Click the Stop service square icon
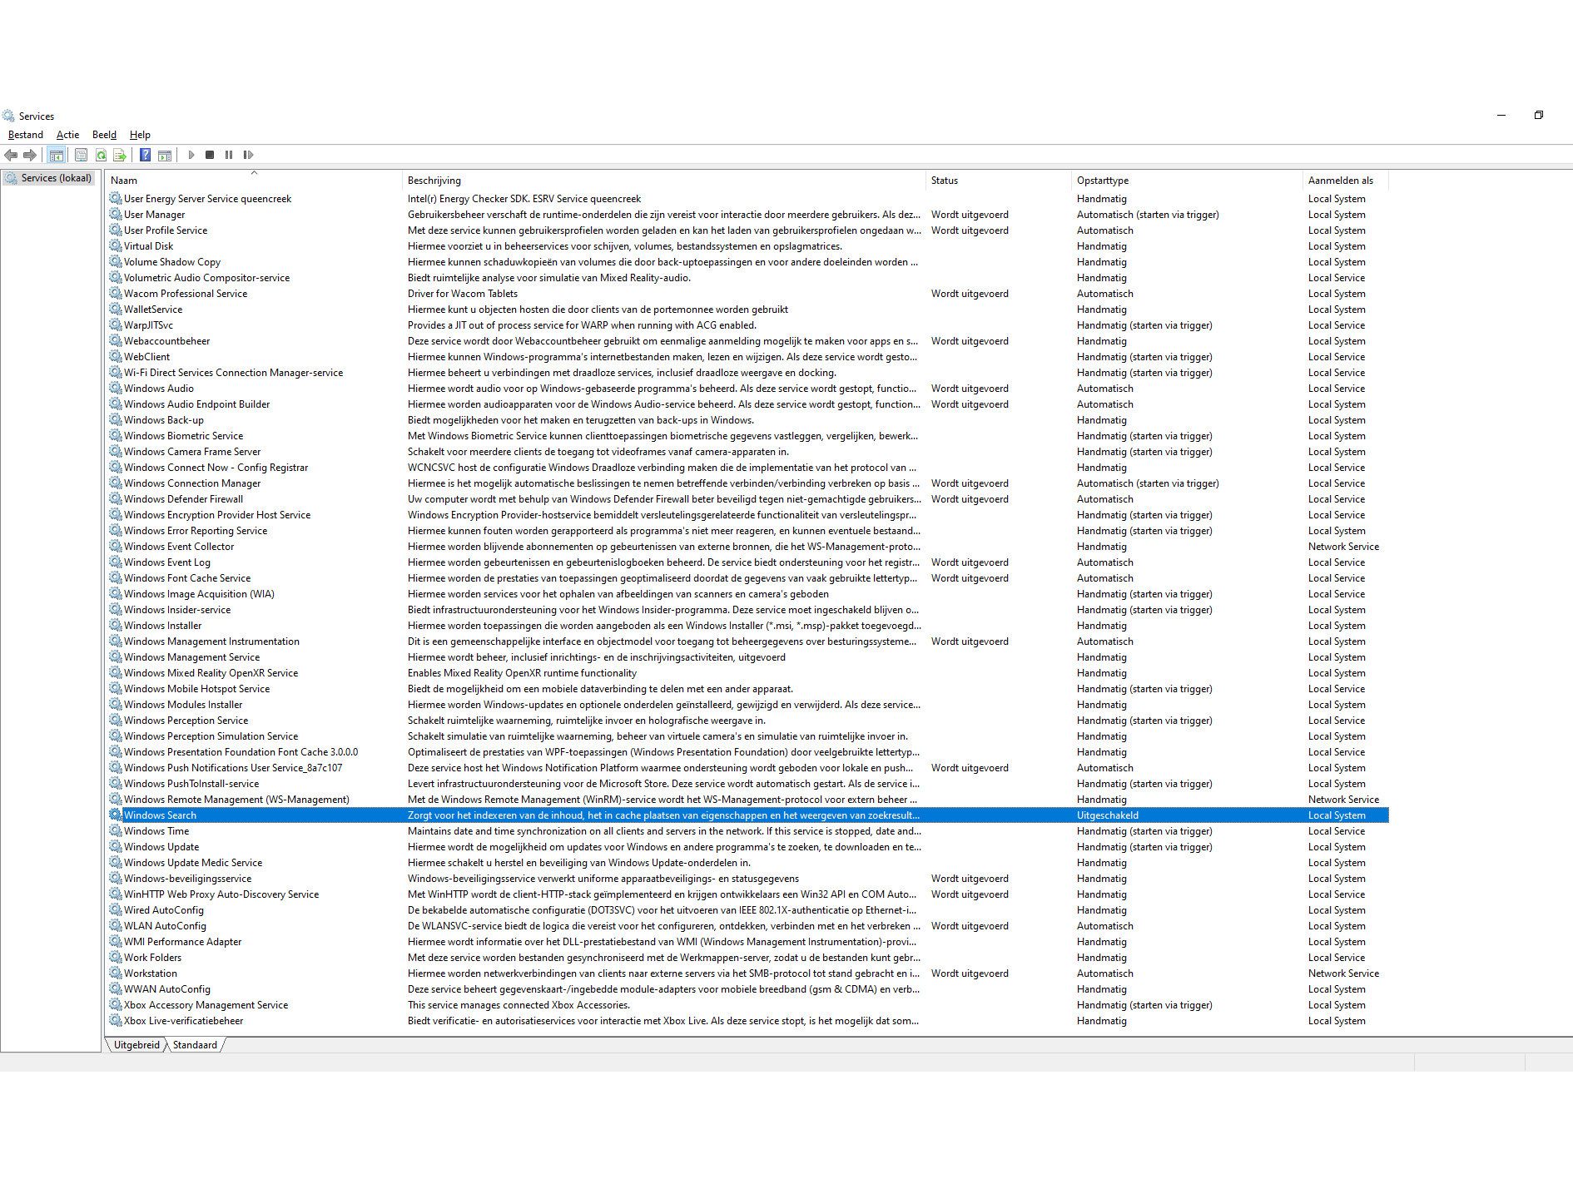 [210, 155]
